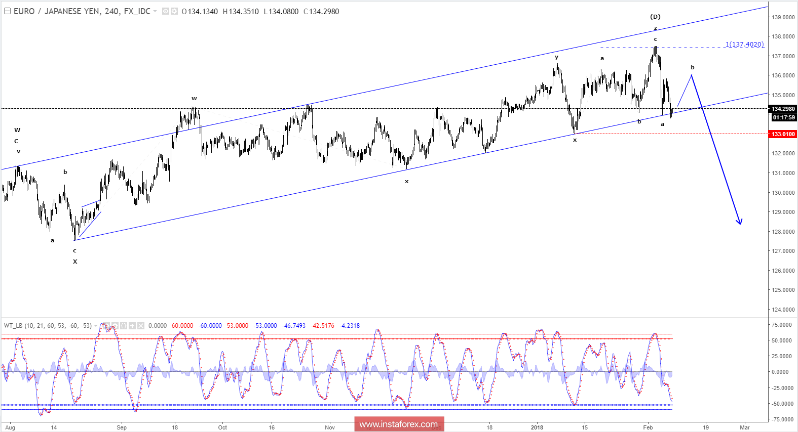The width and height of the screenshot is (798, 432).
Task: Click the WT_LB plus icon
Action: [132, 326]
